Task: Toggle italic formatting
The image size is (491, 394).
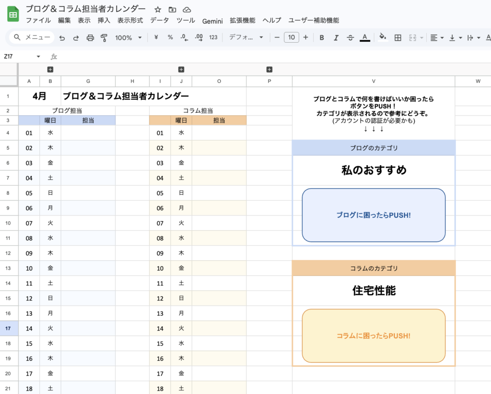Action: coord(336,37)
